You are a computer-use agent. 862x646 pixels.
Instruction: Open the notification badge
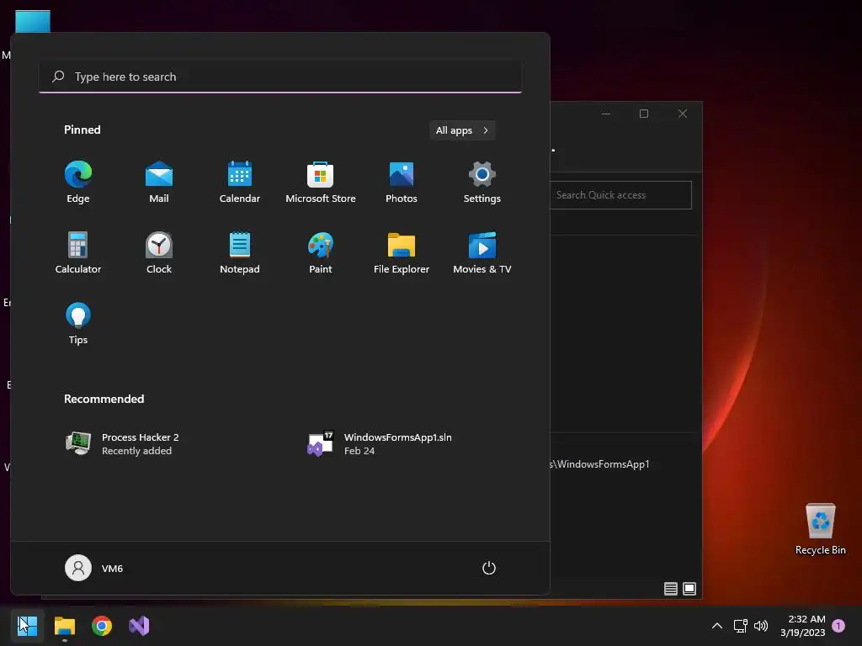coord(838,626)
